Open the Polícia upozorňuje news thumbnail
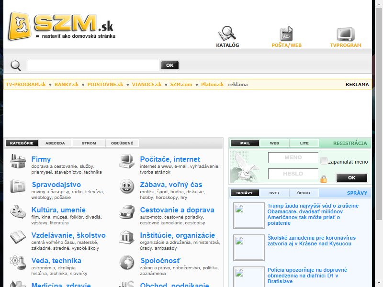Image resolution: width=383 pixels, height=287 pixels. click(x=249, y=277)
